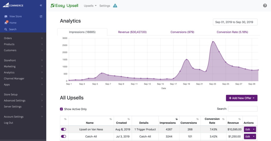
Task: Expand the Apps menu
Action: click(x=23, y=84)
